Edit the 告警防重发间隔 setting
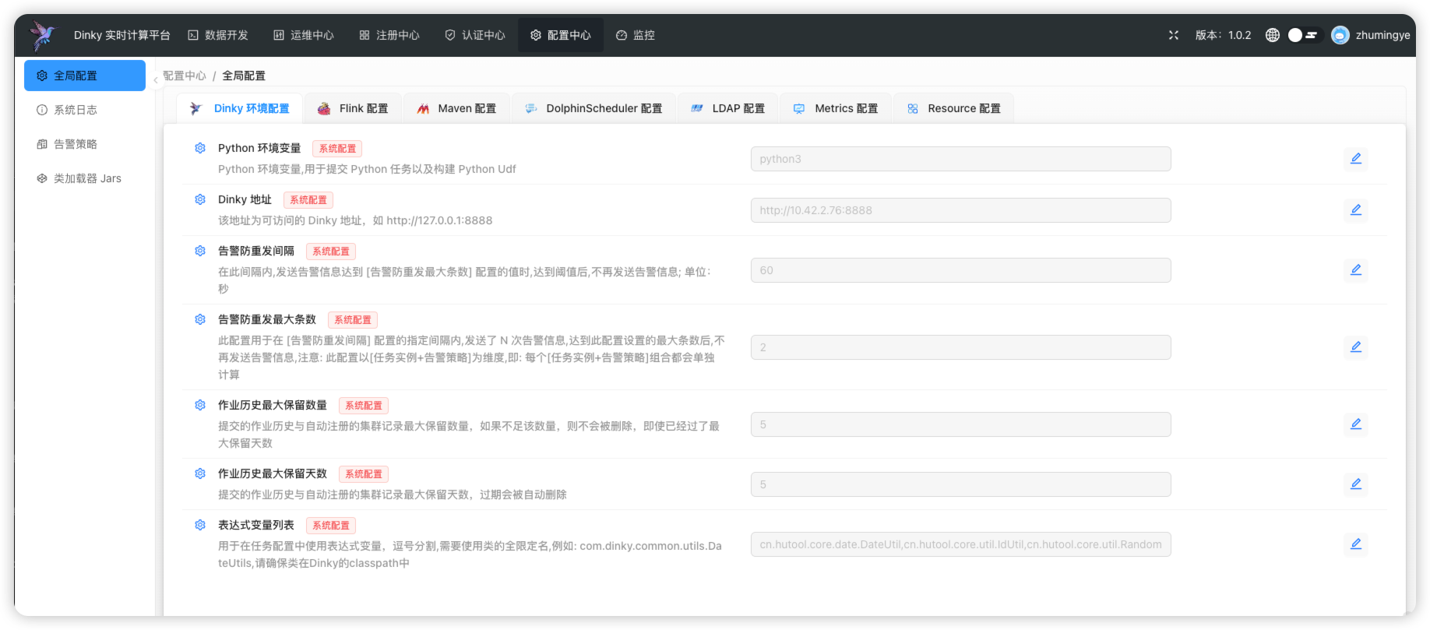The width and height of the screenshot is (1430, 630). (1356, 270)
